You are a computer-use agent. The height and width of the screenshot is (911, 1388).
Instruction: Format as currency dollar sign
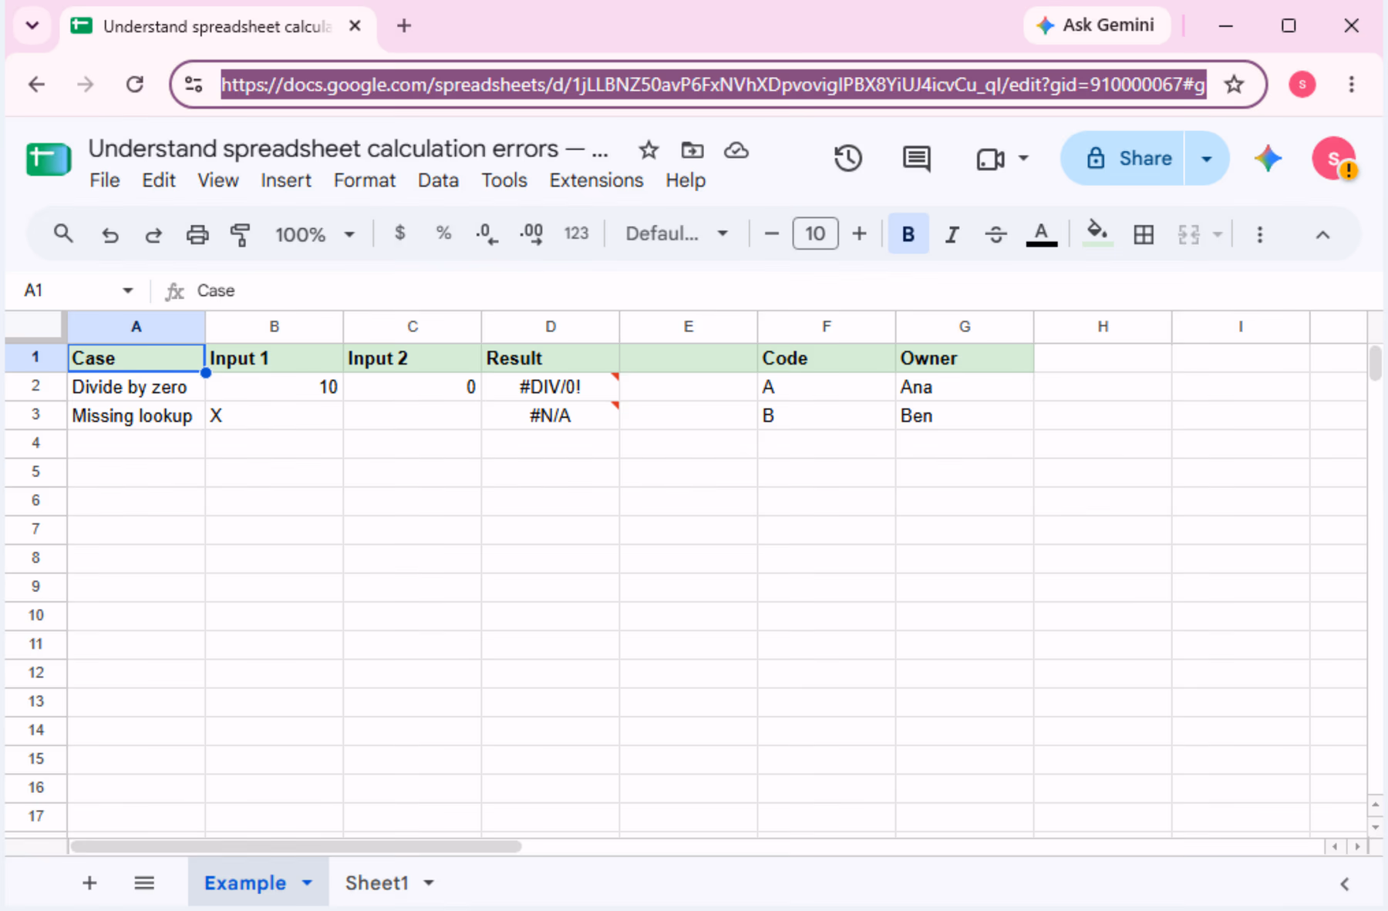click(x=399, y=234)
